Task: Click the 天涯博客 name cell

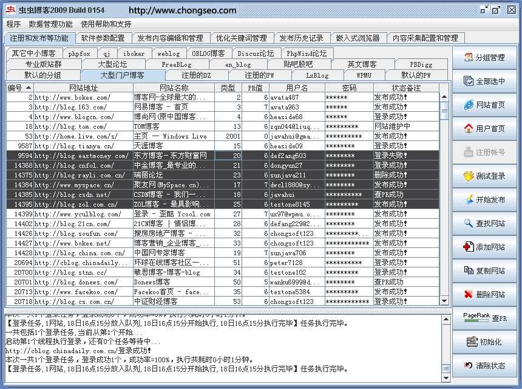Action: click(174, 146)
